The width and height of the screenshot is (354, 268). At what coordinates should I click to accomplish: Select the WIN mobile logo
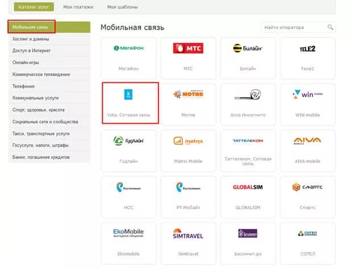[x=307, y=94]
